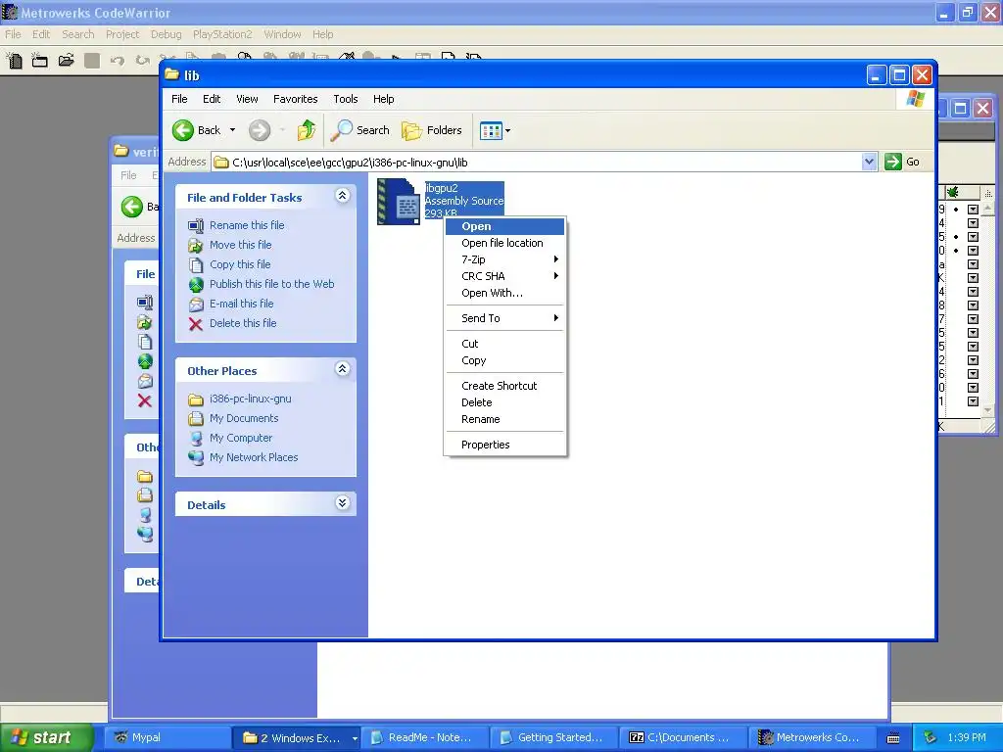Open the PlayStation2 menu in CodeWarrior
The height and width of the screenshot is (752, 1003).
[222, 34]
